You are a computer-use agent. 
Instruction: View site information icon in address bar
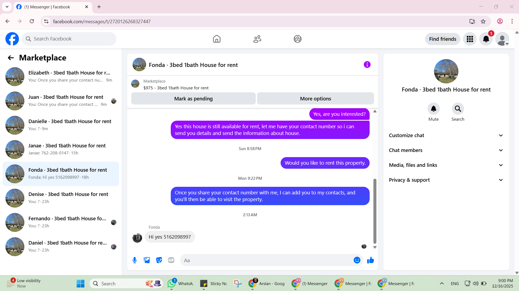coord(46,21)
